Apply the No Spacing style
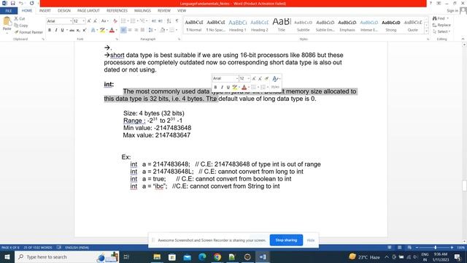This screenshot has height=263, width=467. pos(216,26)
